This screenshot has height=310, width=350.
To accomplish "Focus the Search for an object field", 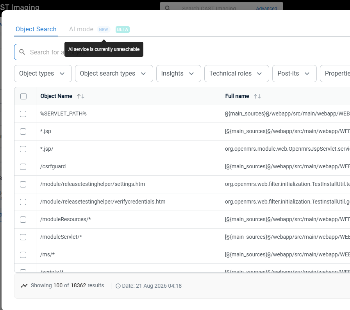I will coord(182,52).
